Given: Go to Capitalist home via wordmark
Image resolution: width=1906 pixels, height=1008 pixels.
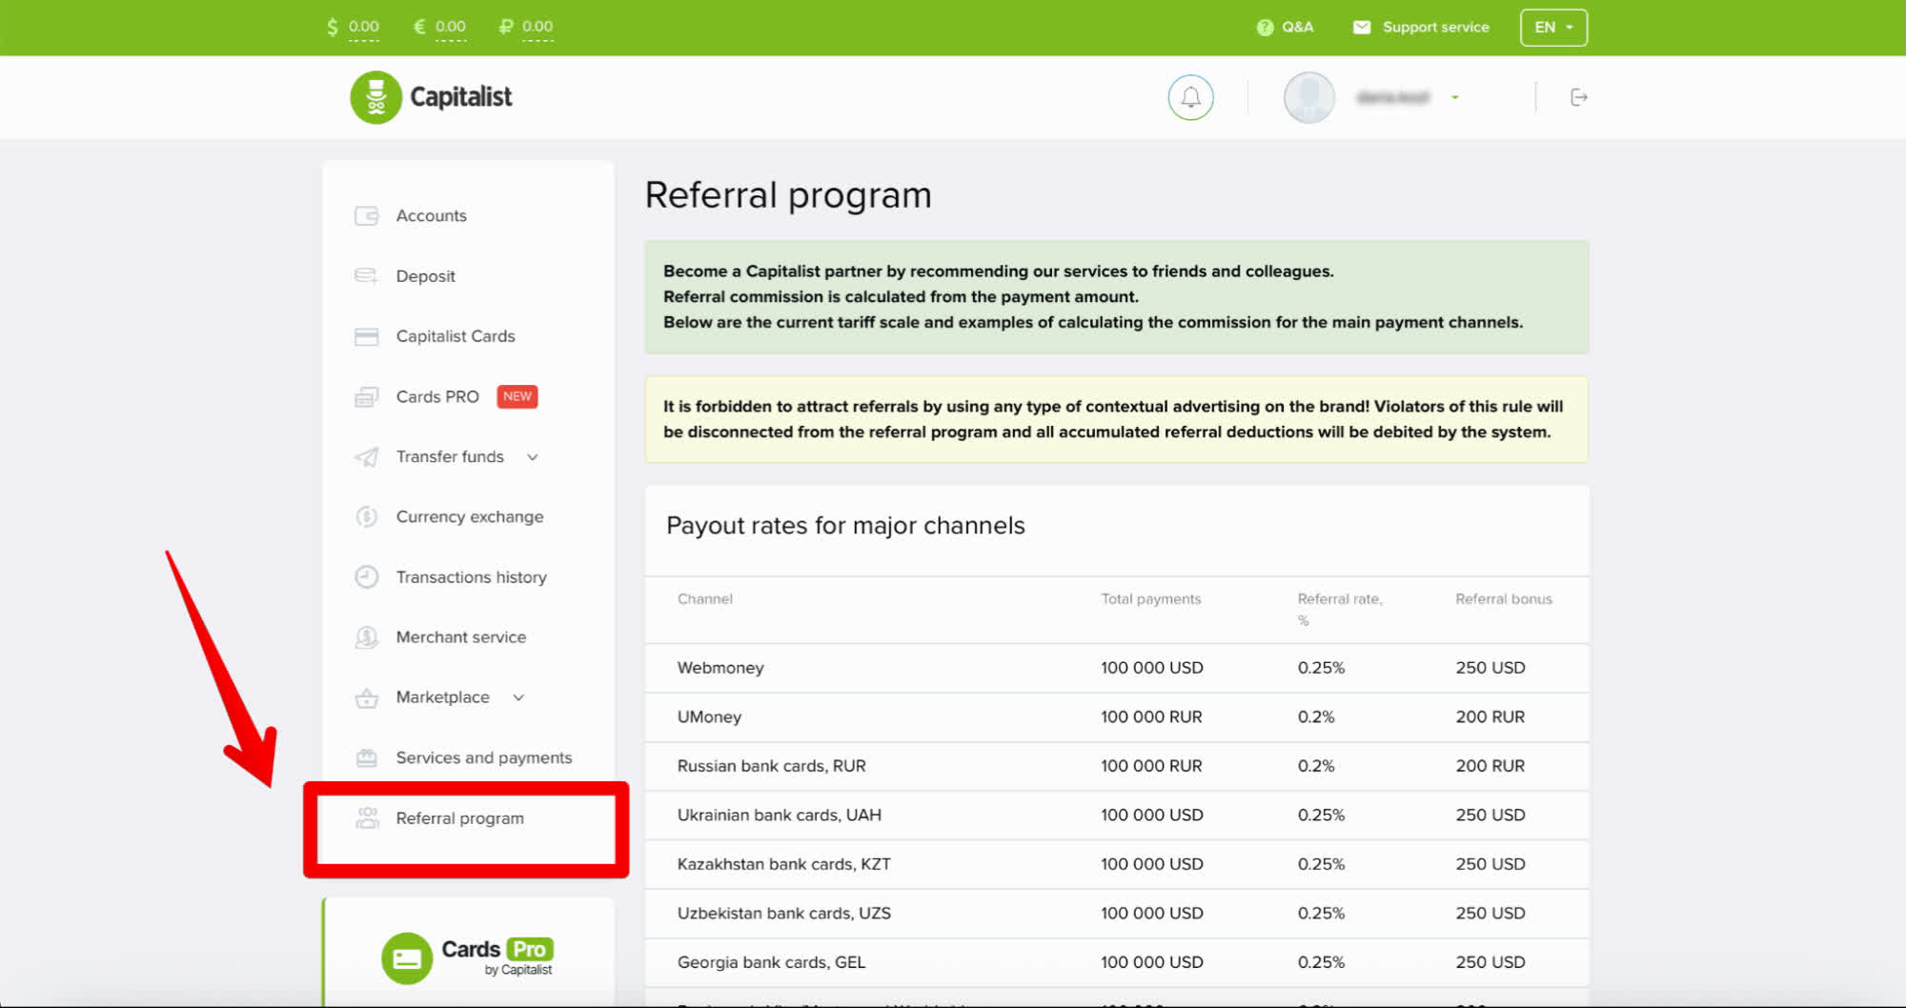Looking at the screenshot, I should click(x=460, y=97).
